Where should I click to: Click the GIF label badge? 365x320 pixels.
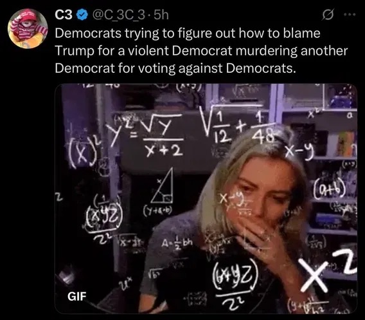click(77, 296)
